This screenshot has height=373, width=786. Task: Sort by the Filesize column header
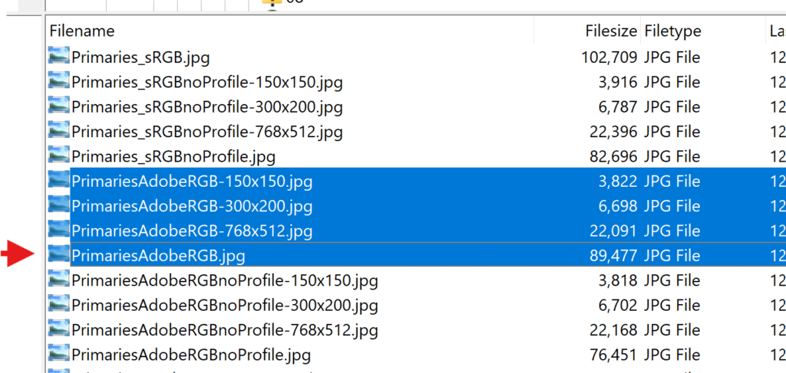(612, 31)
